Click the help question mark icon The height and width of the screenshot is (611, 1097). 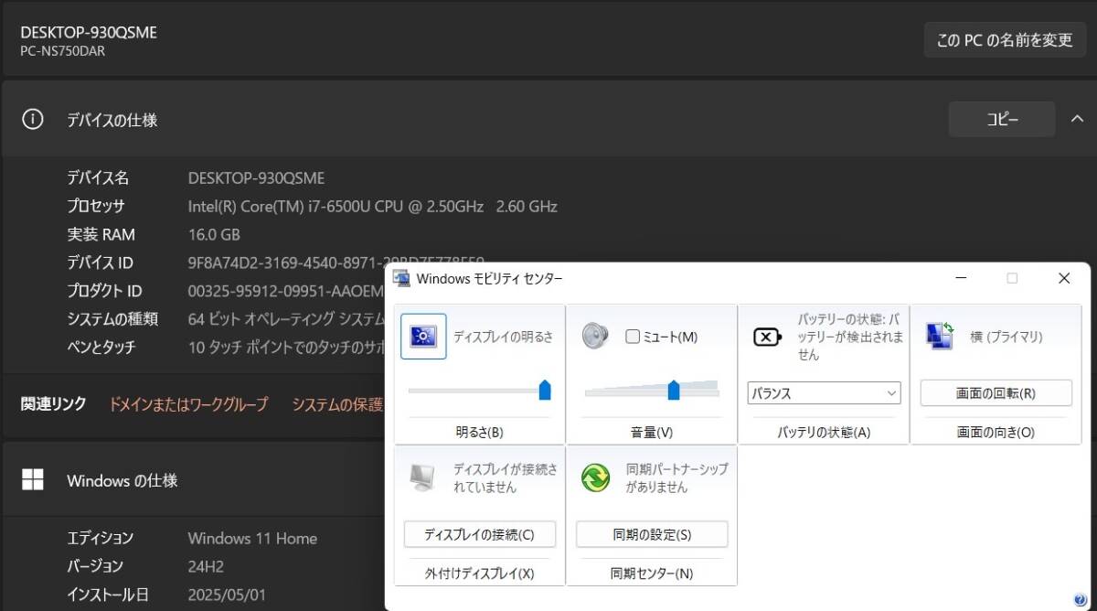1080,600
